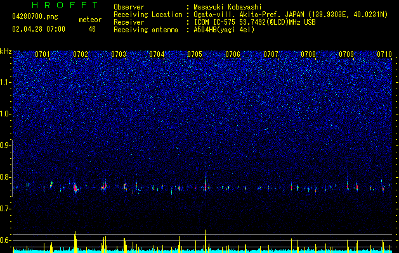Viewport: 399px width, 253px height.
Task: Click the 0706 time marker
Action: click(x=233, y=54)
